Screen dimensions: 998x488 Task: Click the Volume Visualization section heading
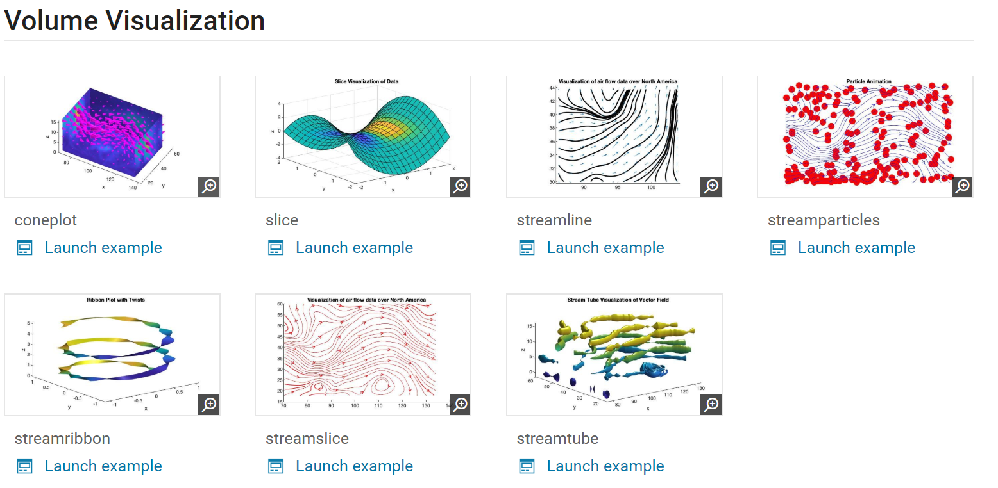[135, 20]
